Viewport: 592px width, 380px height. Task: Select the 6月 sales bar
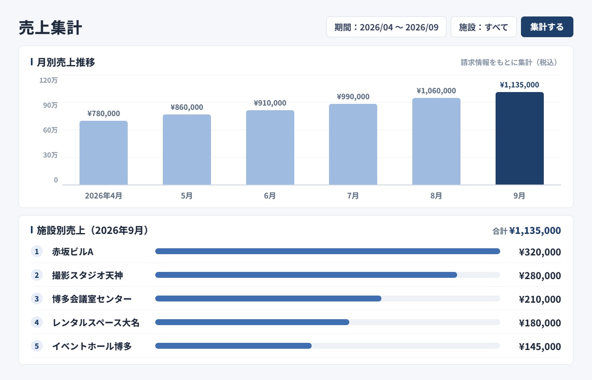270,148
